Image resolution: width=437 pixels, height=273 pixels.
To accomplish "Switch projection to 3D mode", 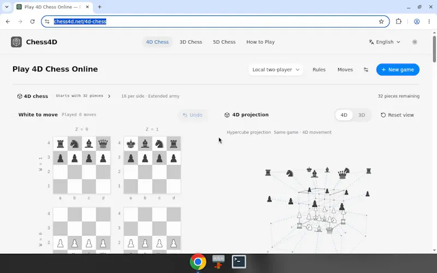I will tap(362, 115).
